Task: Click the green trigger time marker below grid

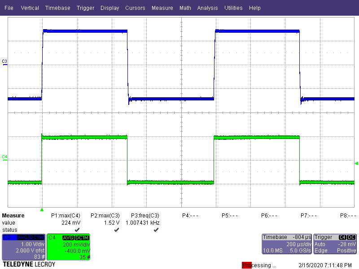Action: click(x=42, y=209)
